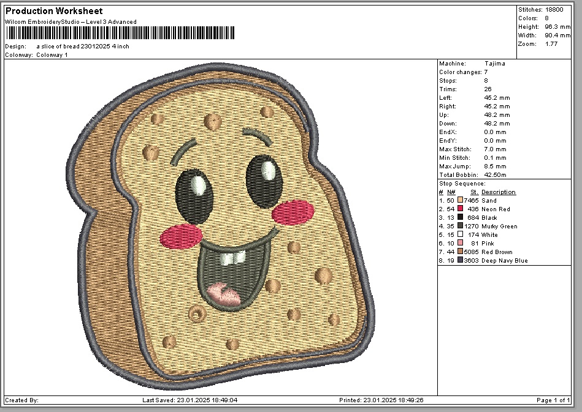Click the bread slice embroidery design preview
582x412 pixels.
pos(220,226)
